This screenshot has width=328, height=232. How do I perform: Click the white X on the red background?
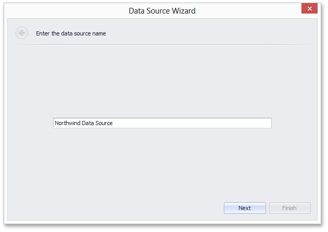[x=310, y=8]
